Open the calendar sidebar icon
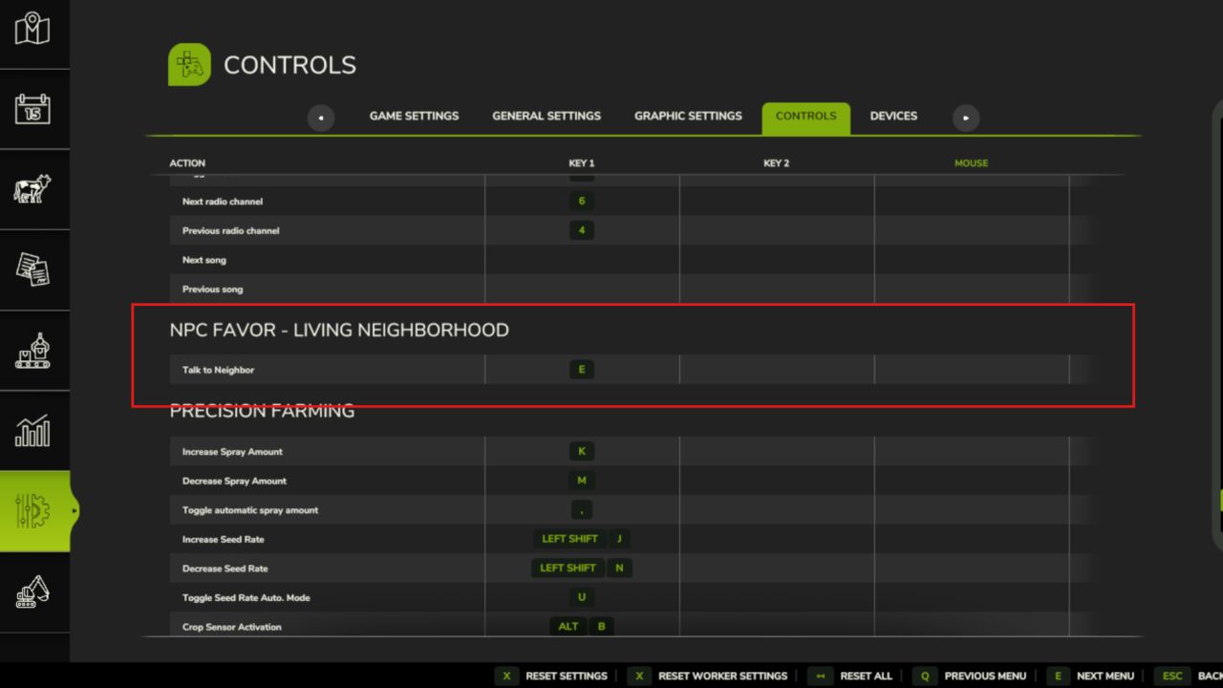The width and height of the screenshot is (1223, 688). 32,109
